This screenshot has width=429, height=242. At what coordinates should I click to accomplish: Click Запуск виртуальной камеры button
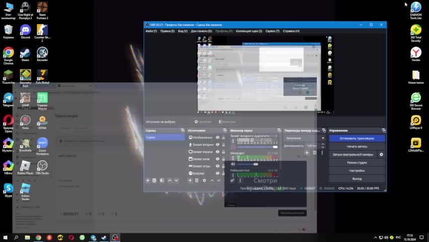(353, 155)
